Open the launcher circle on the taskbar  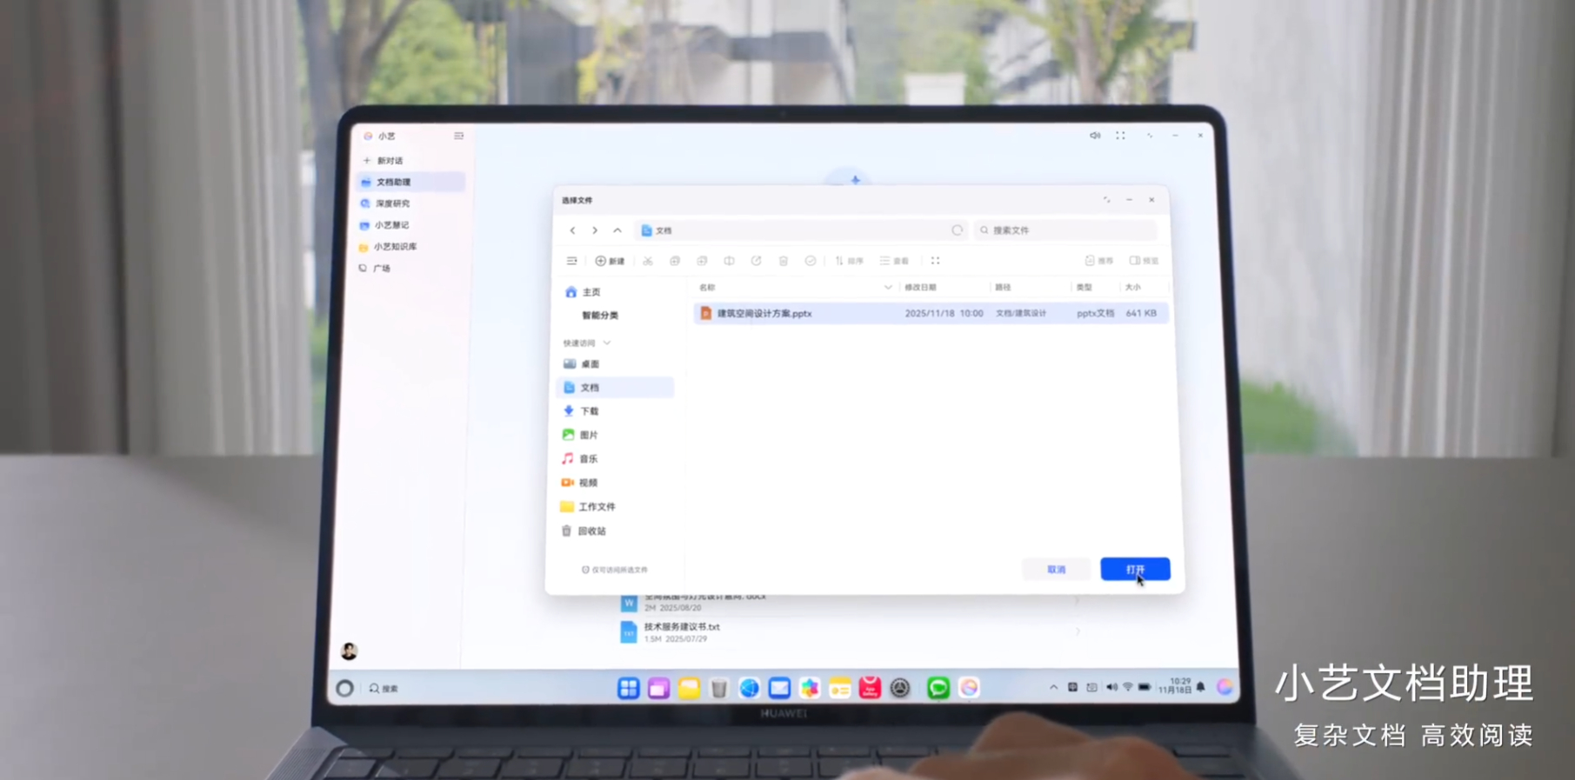click(345, 689)
